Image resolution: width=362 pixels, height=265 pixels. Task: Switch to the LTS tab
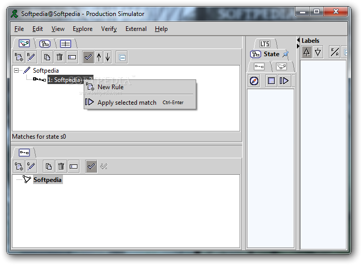click(x=265, y=43)
